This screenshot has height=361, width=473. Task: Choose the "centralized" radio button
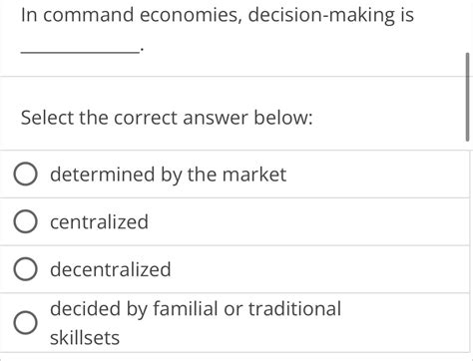pyautogui.click(x=25, y=221)
